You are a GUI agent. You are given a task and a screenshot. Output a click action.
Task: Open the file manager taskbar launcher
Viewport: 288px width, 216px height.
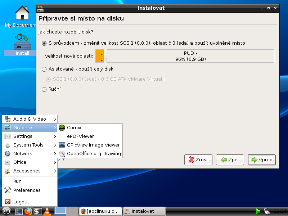(x=19, y=211)
